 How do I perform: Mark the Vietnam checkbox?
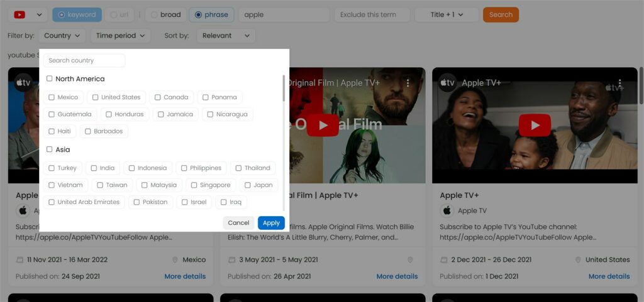point(52,185)
